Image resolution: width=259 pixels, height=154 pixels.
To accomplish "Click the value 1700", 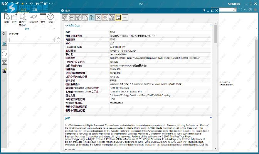I will pyautogui.click(x=112, y=39).
